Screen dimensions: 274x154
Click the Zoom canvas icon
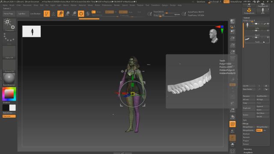click(x=232, y=38)
